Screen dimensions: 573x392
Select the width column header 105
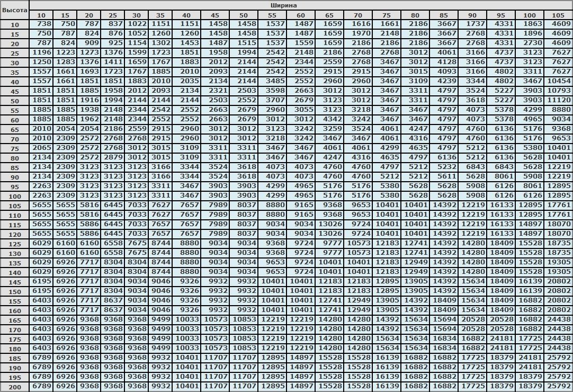[x=558, y=15]
